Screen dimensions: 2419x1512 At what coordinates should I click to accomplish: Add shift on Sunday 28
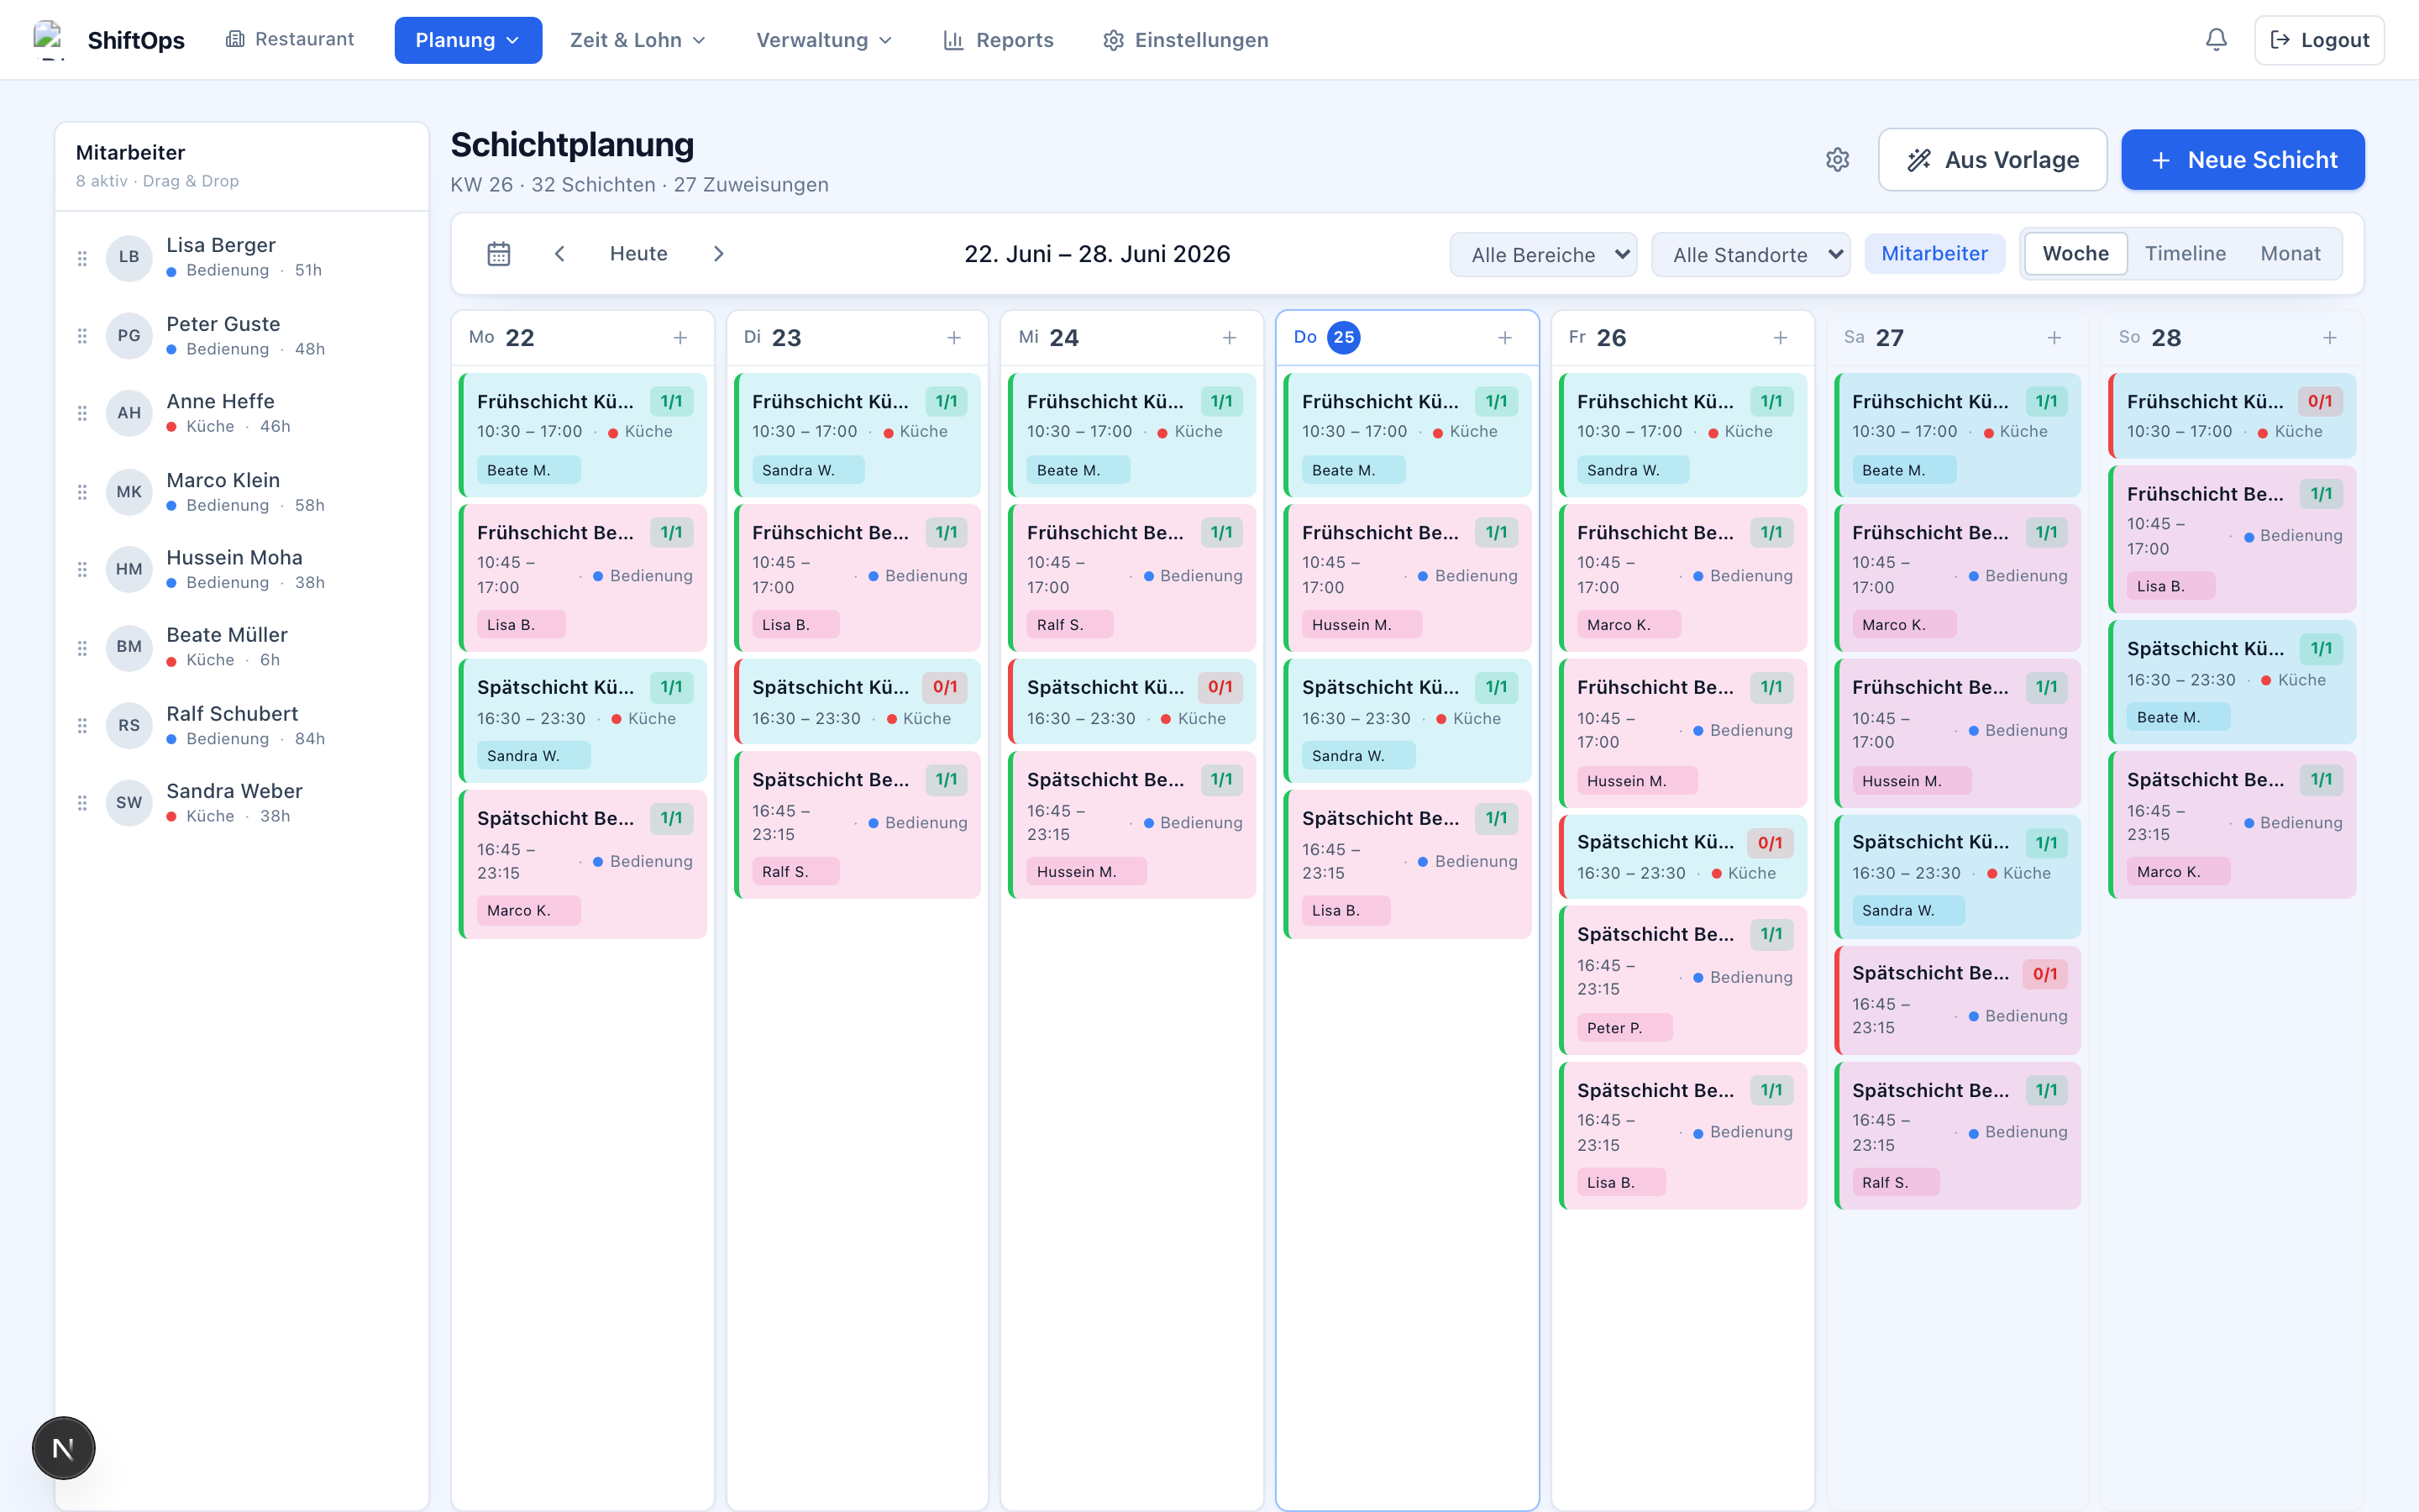pyautogui.click(x=2330, y=338)
